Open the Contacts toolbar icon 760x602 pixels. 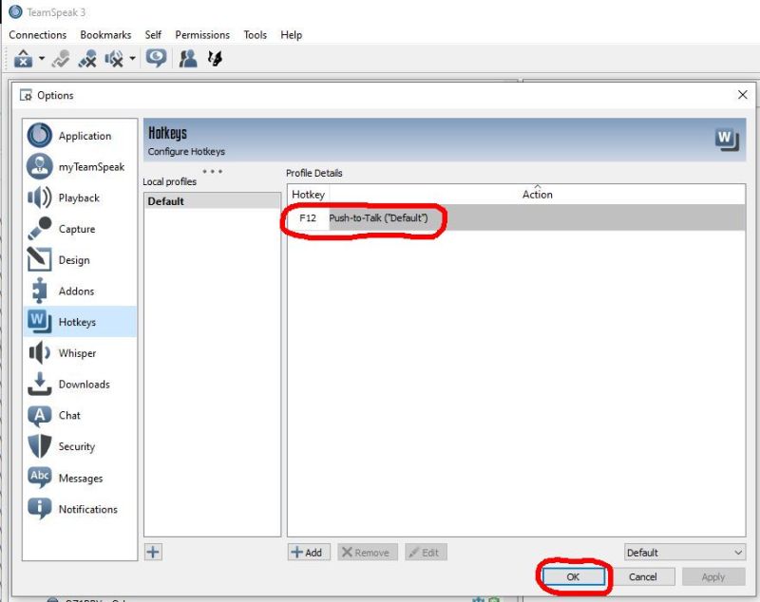pyautogui.click(x=188, y=59)
